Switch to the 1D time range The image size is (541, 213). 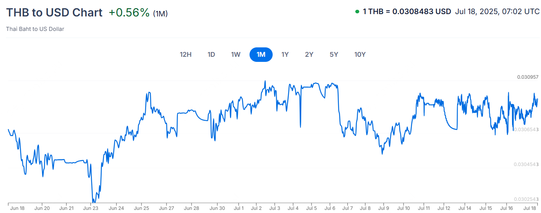point(211,54)
